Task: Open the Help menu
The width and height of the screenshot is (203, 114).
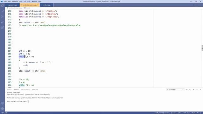Action: [40, 2]
